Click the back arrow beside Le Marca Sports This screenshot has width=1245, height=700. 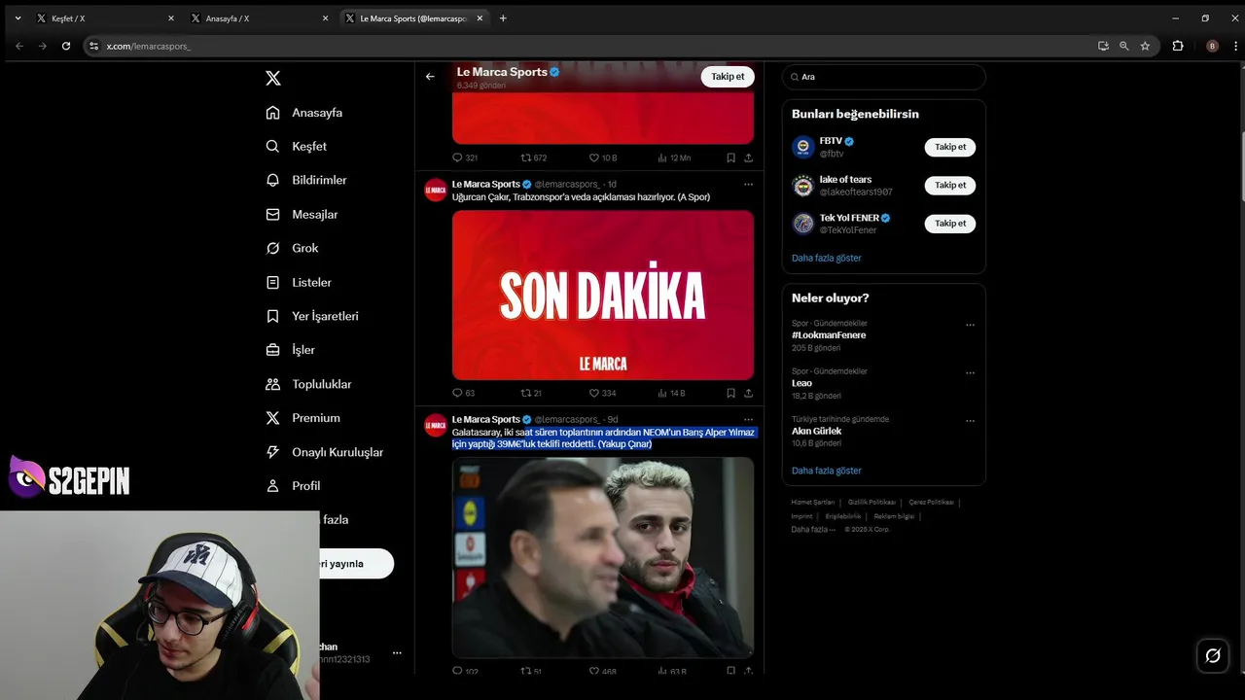click(430, 77)
